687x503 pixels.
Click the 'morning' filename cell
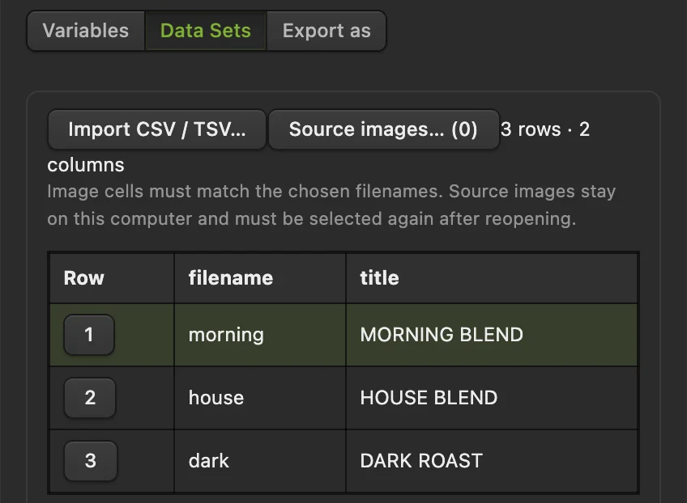260,335
